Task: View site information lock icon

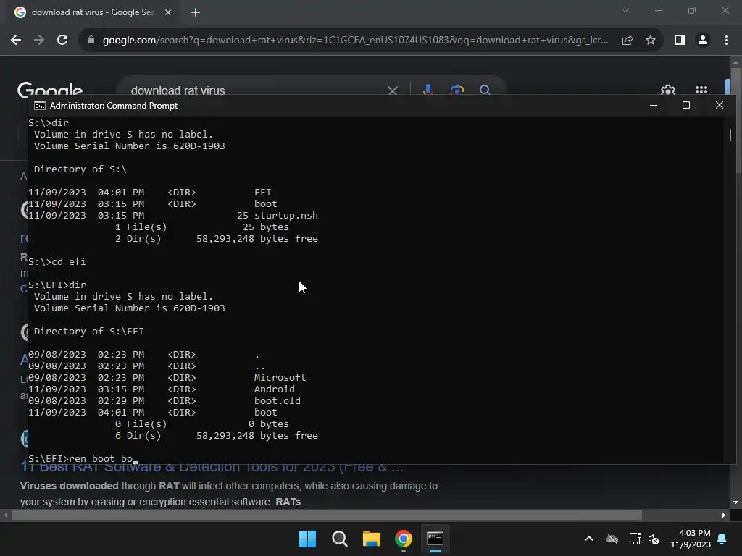Action: pyautogui.click(x=91, y=41)
